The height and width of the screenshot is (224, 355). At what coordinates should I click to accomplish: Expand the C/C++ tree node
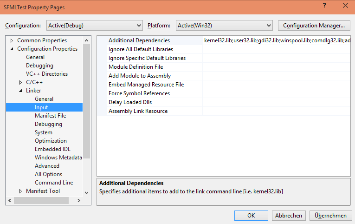[x=20, y=82]
